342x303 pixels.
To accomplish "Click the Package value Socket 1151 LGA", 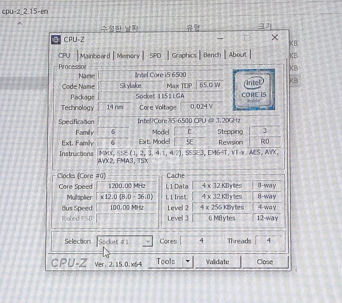I will [161, 96].
